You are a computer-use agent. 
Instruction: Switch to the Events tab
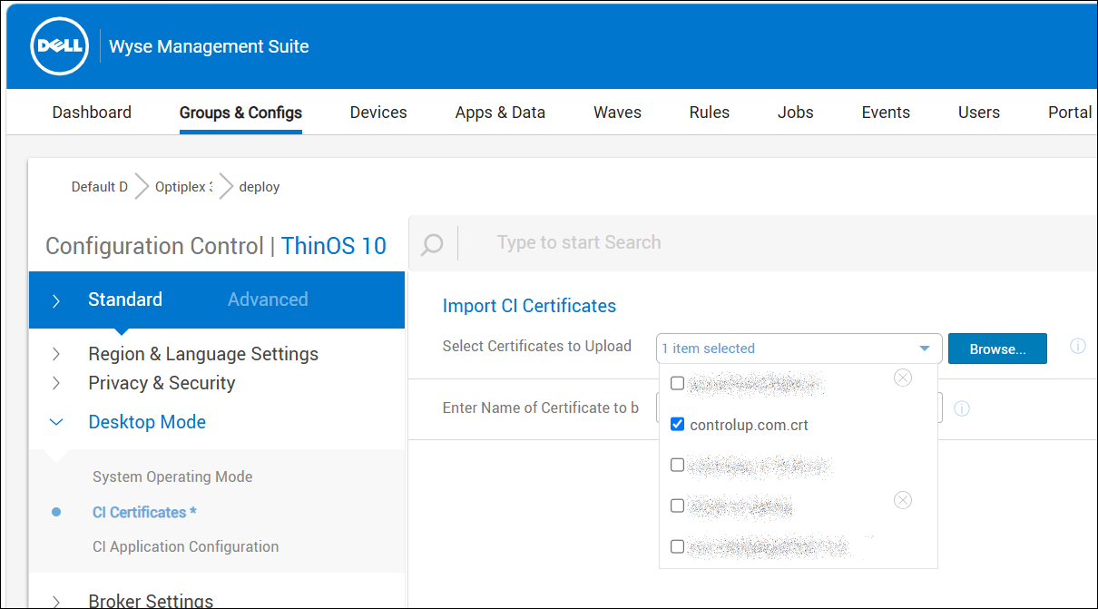click(886, 113)
